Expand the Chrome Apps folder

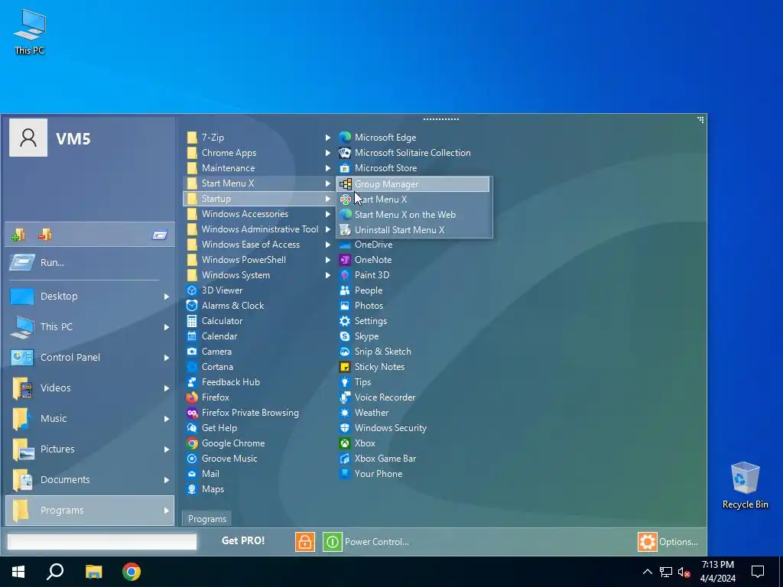(327, 153)
